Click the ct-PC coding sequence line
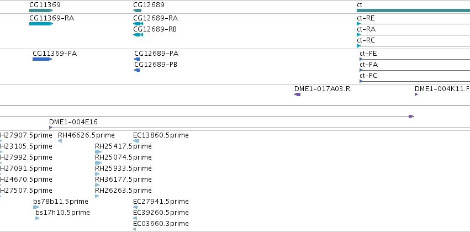The width and height of the screenshot is (470, 232). (415, 81)
